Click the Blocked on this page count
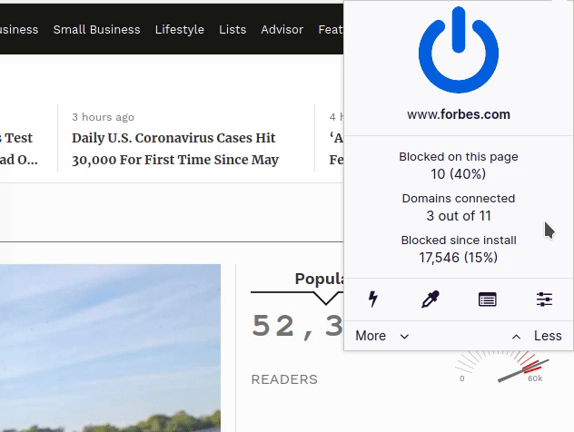Viewport: 574px width, 432px height. [x=458, y=165]
